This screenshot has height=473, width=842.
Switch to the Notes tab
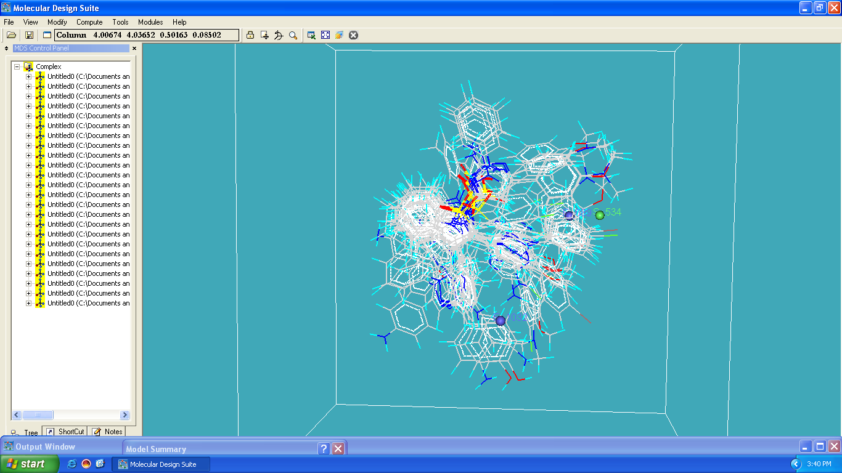[108, 432]
